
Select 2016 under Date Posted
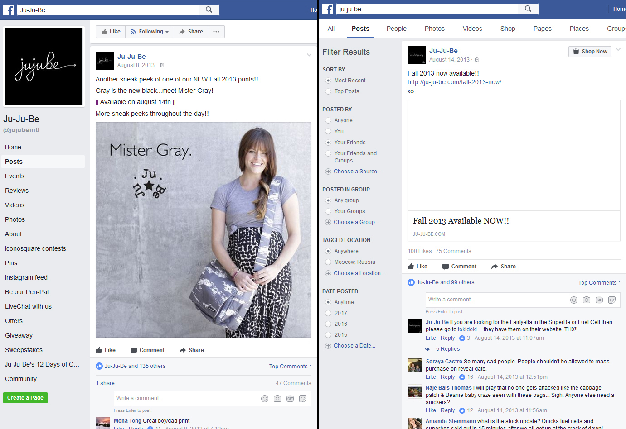(328, 324)
